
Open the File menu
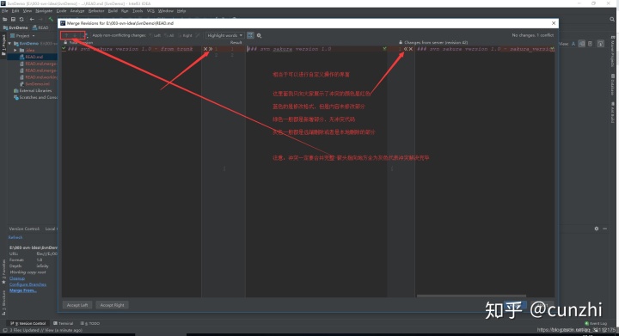pyautogui.click(x=5, y=11)
